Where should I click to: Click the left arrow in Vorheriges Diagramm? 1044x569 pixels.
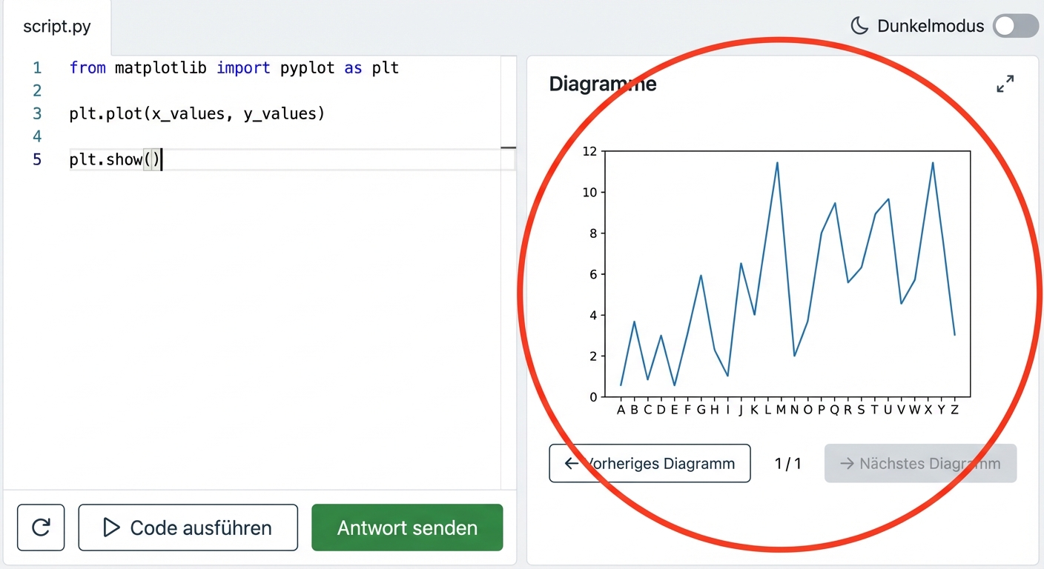572,463
